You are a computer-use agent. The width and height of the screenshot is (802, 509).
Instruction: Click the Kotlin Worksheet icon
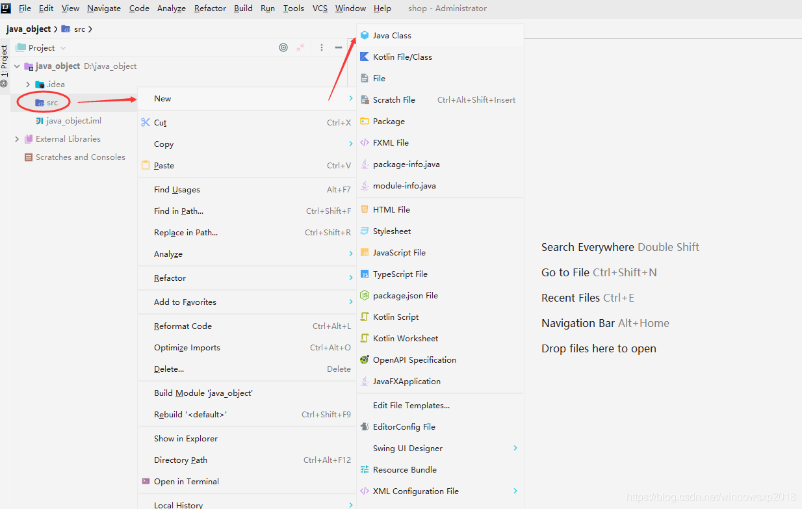point(365,339)
